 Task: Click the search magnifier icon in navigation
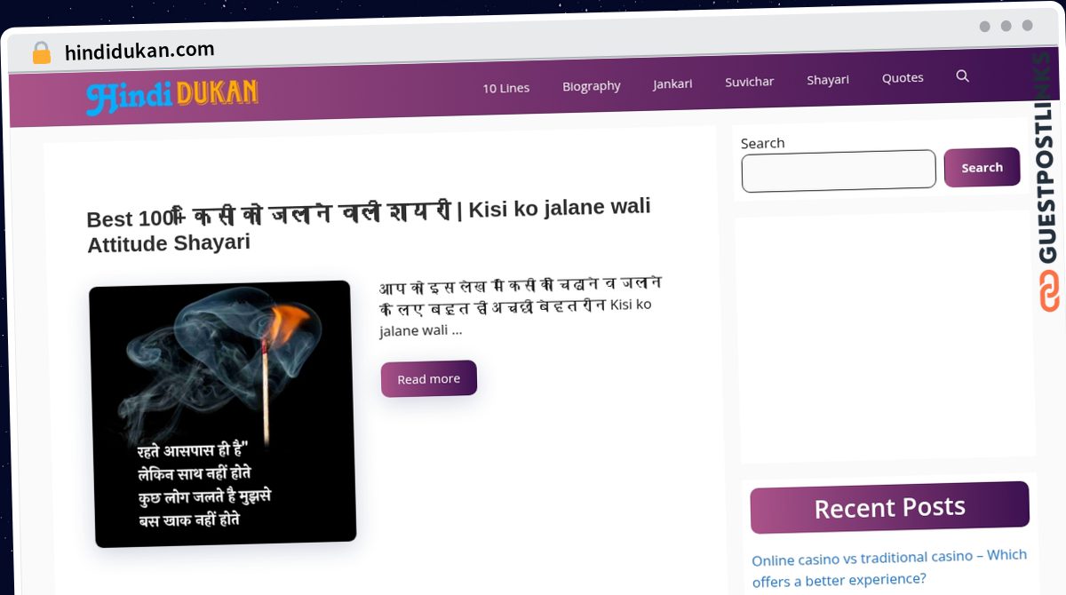pyautogui.click(x=962, y=76)
